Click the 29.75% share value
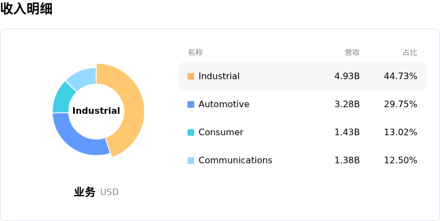440x221 pixels. coord(400,104)
